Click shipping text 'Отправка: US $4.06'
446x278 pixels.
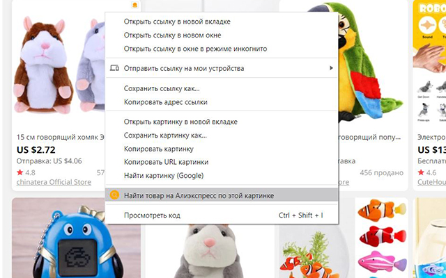click(x=49, y=161)
